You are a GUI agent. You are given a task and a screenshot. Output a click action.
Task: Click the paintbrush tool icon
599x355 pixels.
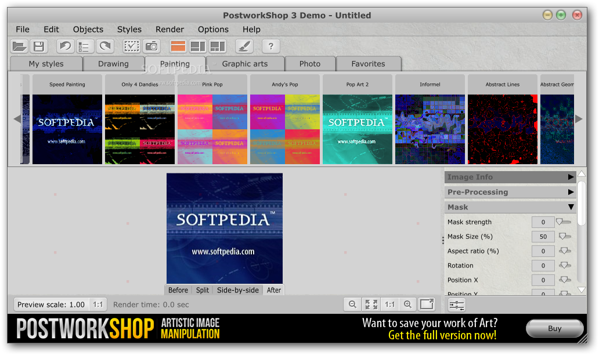click(x=244, y=46)
